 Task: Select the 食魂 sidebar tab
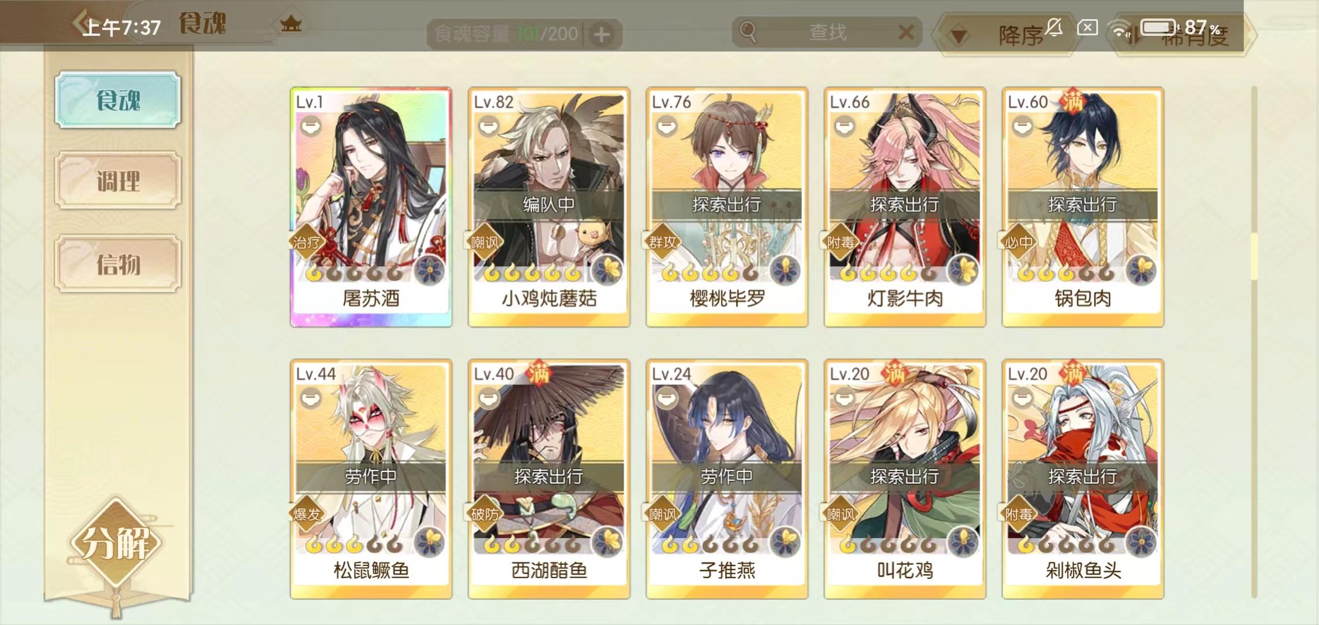pyautogui.click(x=118, y=100)
